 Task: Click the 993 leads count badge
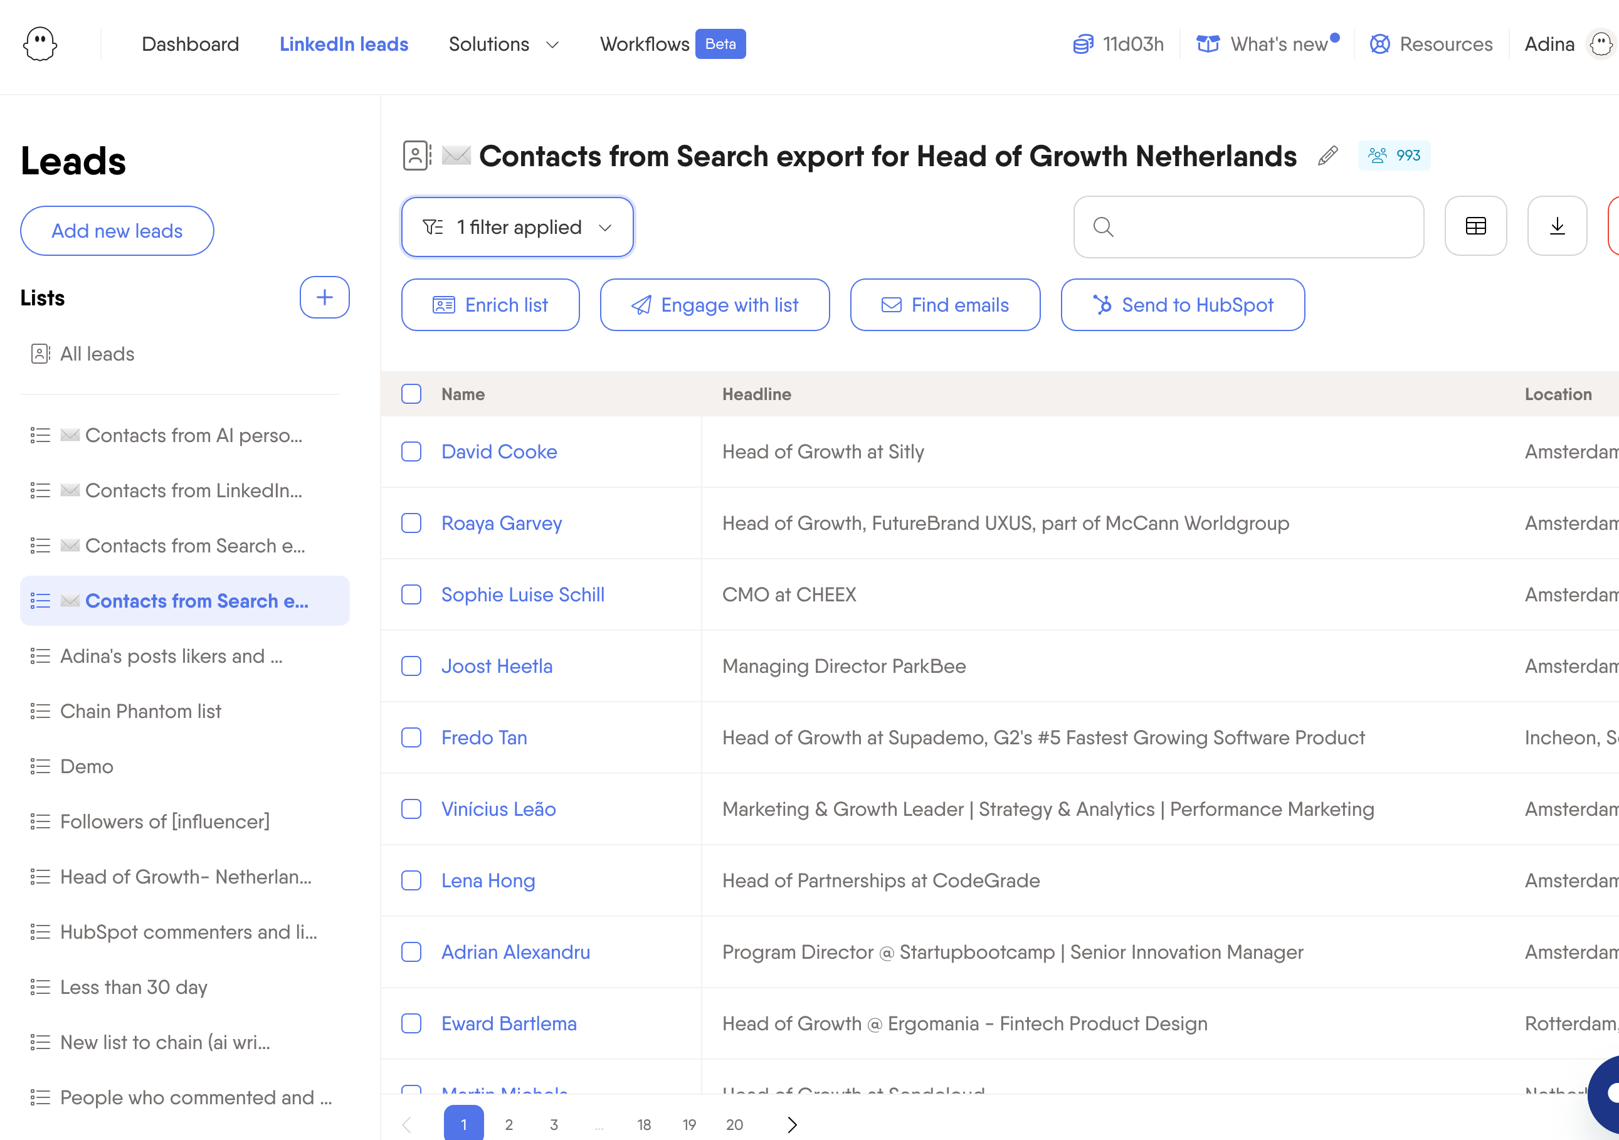click(x=1393, y=155)
